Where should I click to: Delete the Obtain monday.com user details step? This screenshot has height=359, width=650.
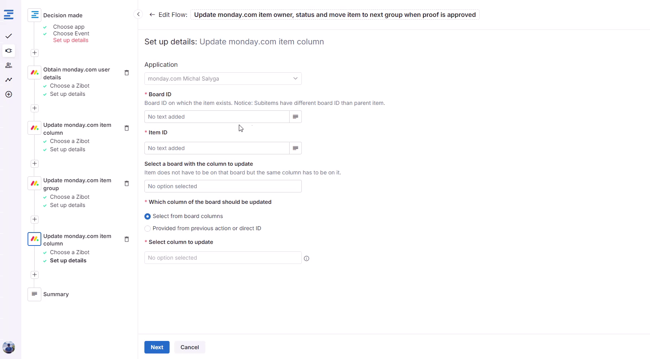pyautogui.click(x=127, y=73)
